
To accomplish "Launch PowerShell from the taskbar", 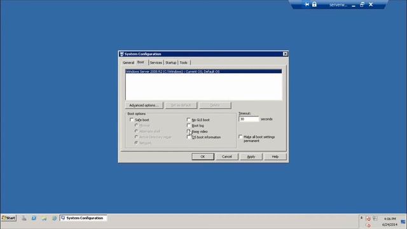I will [x=34, y=218].
